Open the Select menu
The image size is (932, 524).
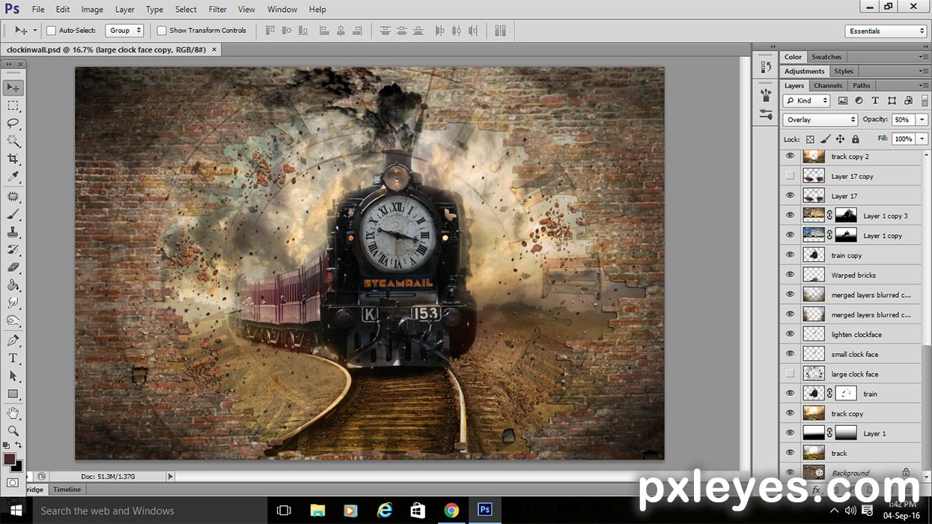coord(186,9)
